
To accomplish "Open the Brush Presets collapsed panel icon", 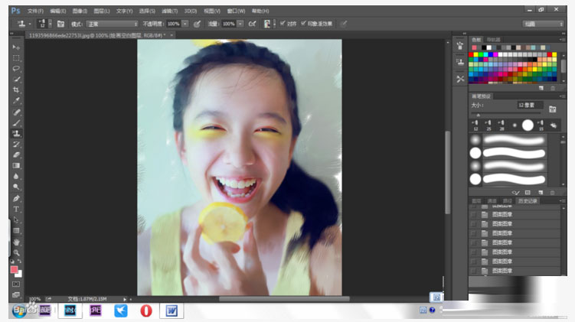I will tap(460, 45).
